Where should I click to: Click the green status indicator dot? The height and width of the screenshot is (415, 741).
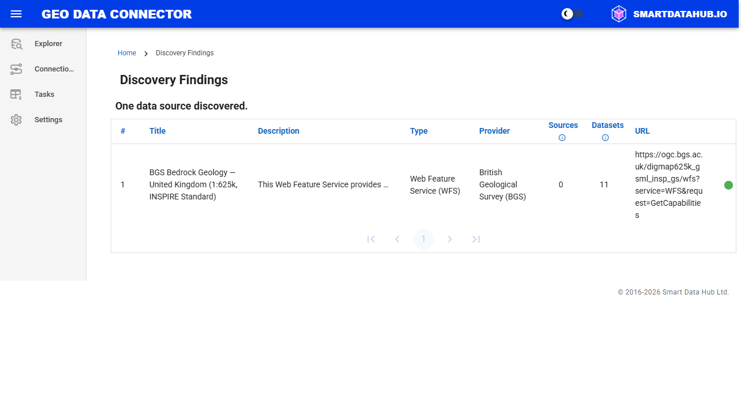pos(728,185)
